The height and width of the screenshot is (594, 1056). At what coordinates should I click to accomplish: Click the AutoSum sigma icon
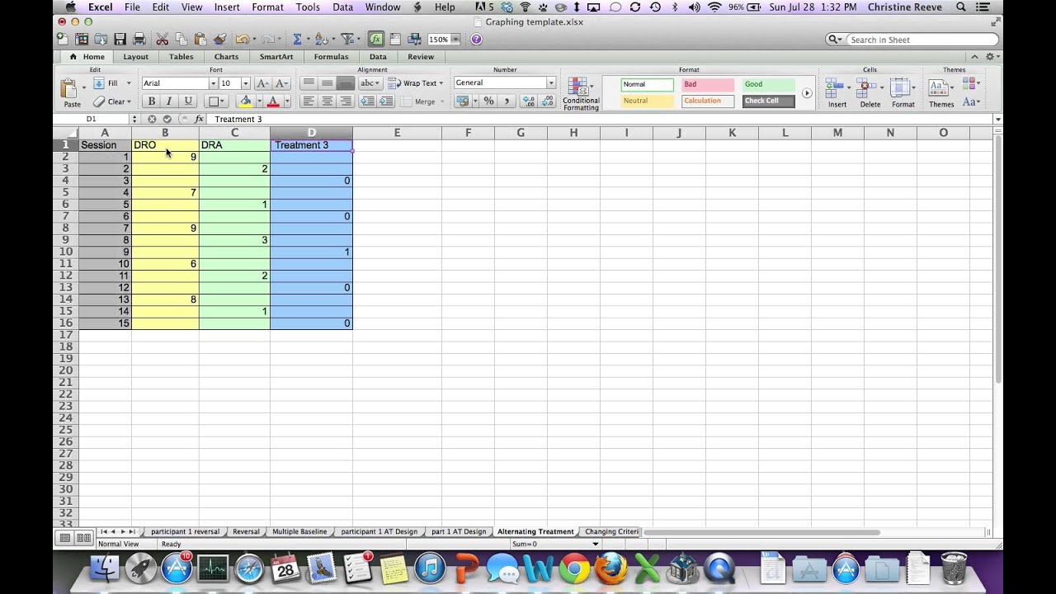[x=296, y=39]
